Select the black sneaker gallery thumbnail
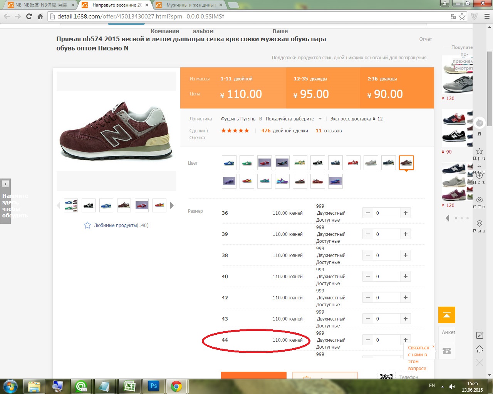 88,205
